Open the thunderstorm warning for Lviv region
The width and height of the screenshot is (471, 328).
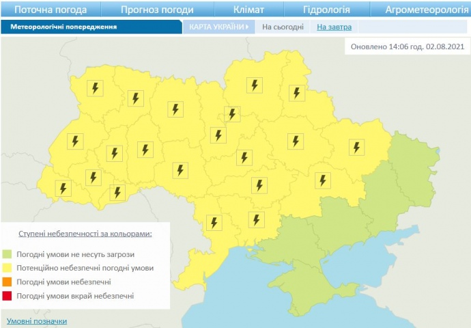point(74,141)
